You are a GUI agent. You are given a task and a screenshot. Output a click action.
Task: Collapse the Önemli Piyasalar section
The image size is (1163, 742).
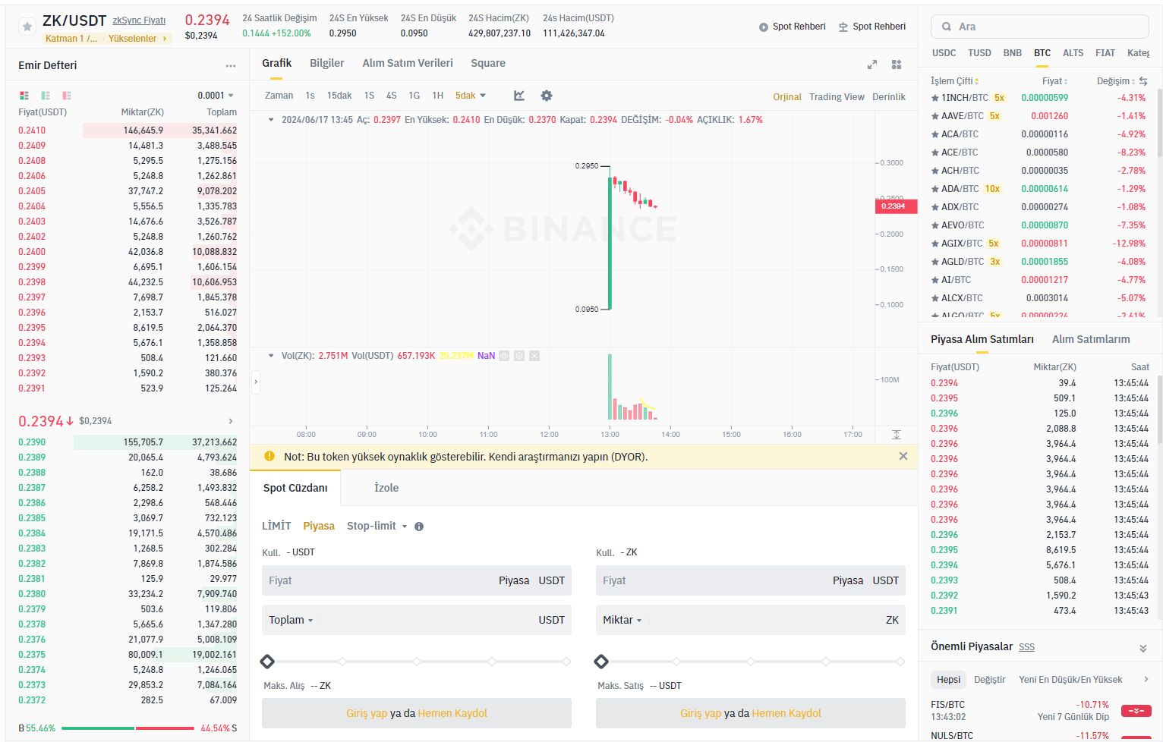(1143, 648)
